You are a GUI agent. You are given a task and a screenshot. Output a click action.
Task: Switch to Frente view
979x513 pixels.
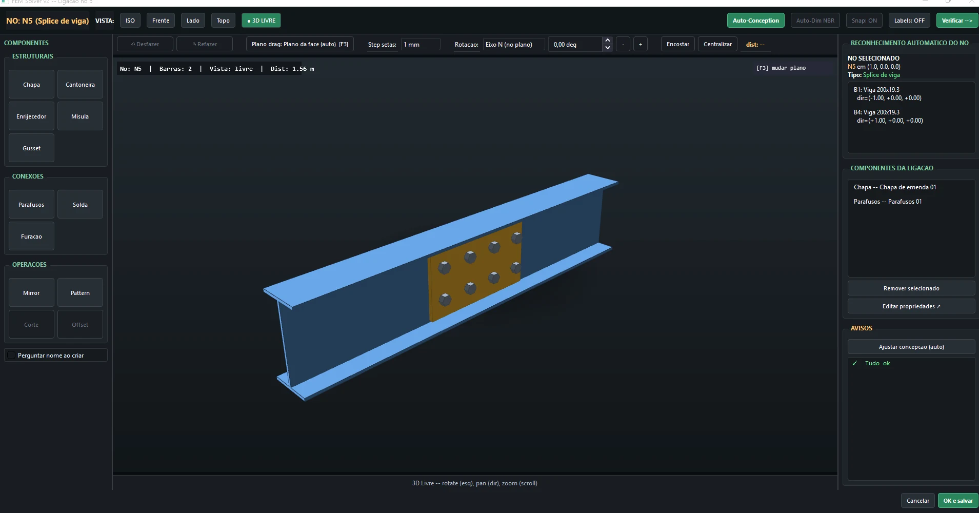click(x=161, y=21)
